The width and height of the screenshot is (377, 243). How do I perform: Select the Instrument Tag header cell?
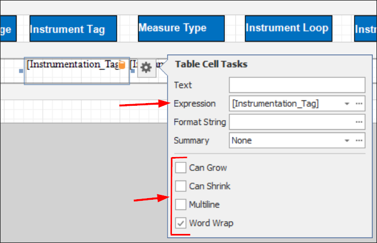click(73, 29)
